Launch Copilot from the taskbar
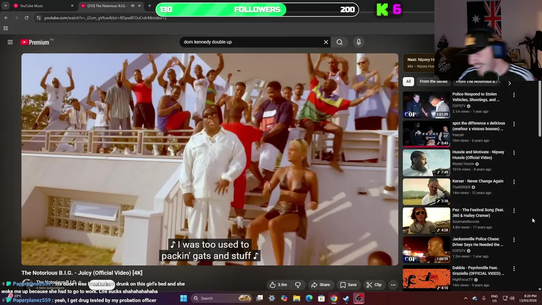Image resolution: width=542 pixels, height=305 pixels. point(284,298)
